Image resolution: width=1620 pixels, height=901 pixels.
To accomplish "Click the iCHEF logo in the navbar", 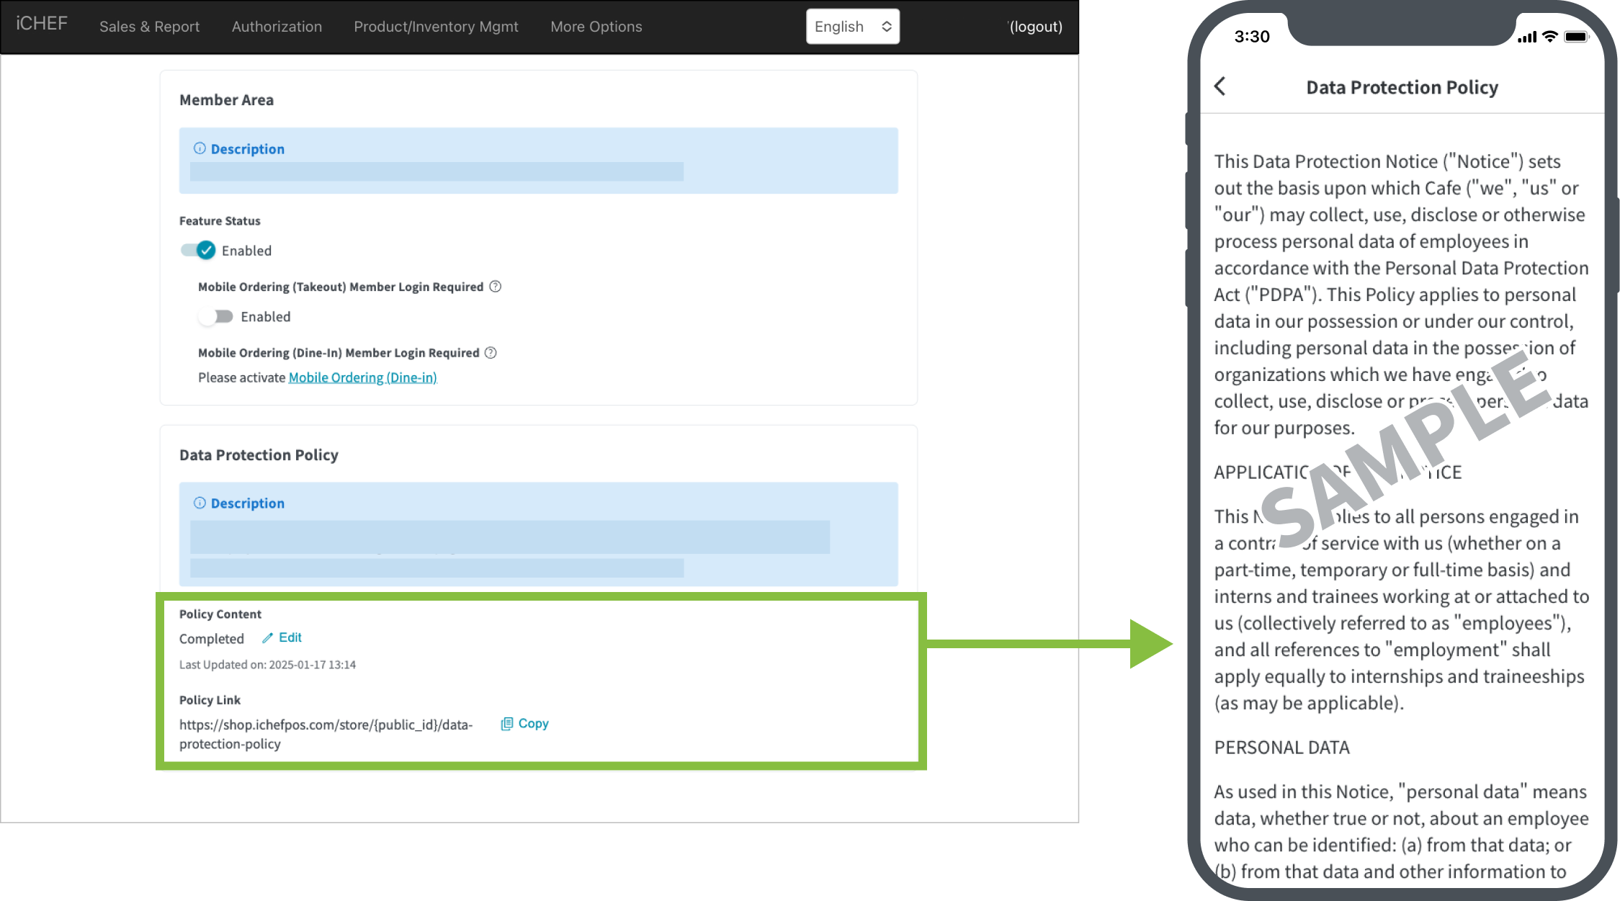I will click(42, 24).
